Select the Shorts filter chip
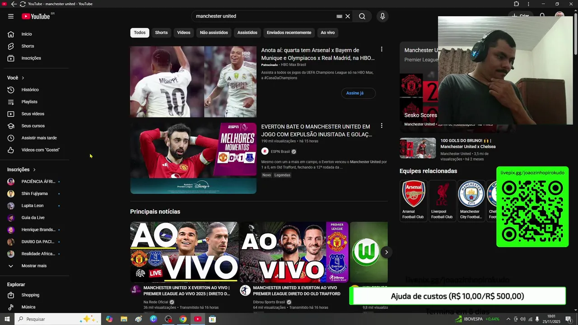This screenshot has width=578, height=325. click(161, 32)
